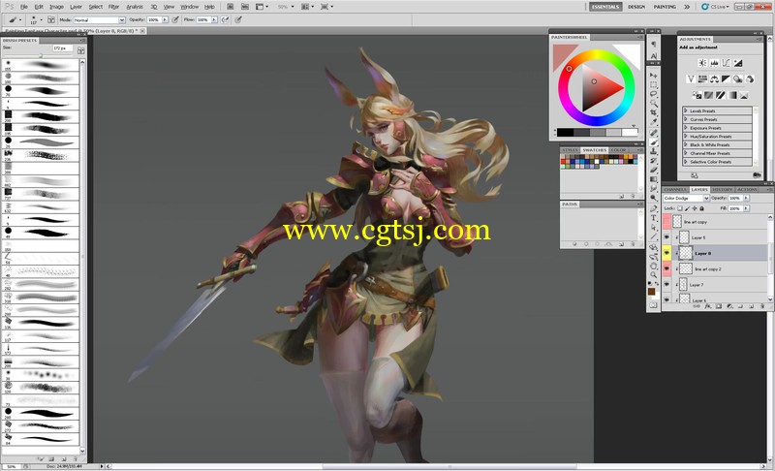This screenshot has height=471, width=775.
Task: Delete layer using the trash icon
Action: pos(762,306)
